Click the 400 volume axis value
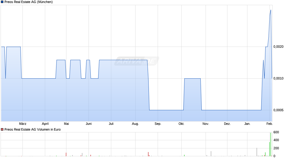 (x=276, y=140)
